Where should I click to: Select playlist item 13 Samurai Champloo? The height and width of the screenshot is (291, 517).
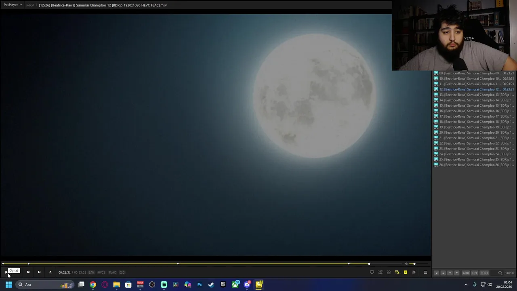click(474, 95)
